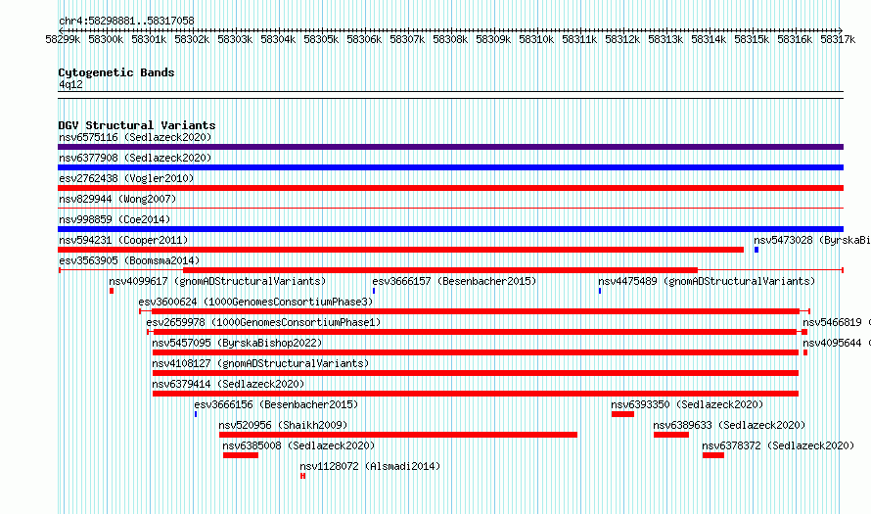Open the nsv6377908 (Sedlazeck2020) variant label
Screen dimensions: 871x514
135,158
